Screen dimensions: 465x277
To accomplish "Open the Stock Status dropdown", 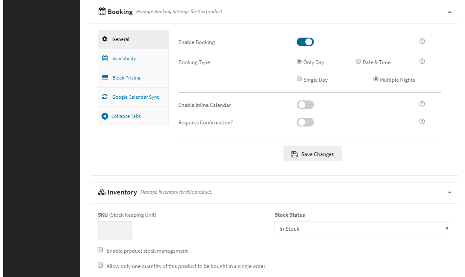I will tap(362, 229).
